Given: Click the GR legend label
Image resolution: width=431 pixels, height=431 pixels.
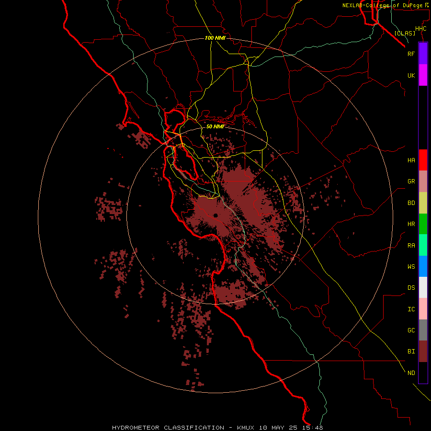Looking at the screenshot, I should [411, 181].
